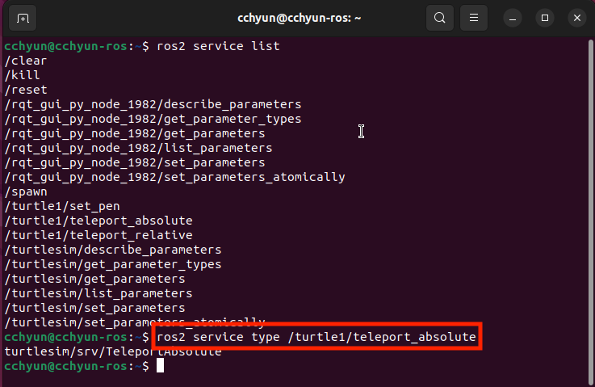Click /rqt_gui_py_node_1982/set_parameters_atomically line
Image resolution: width=595 pixels, height=387 pixels.
pyautogui.click(x=174, y=177)
